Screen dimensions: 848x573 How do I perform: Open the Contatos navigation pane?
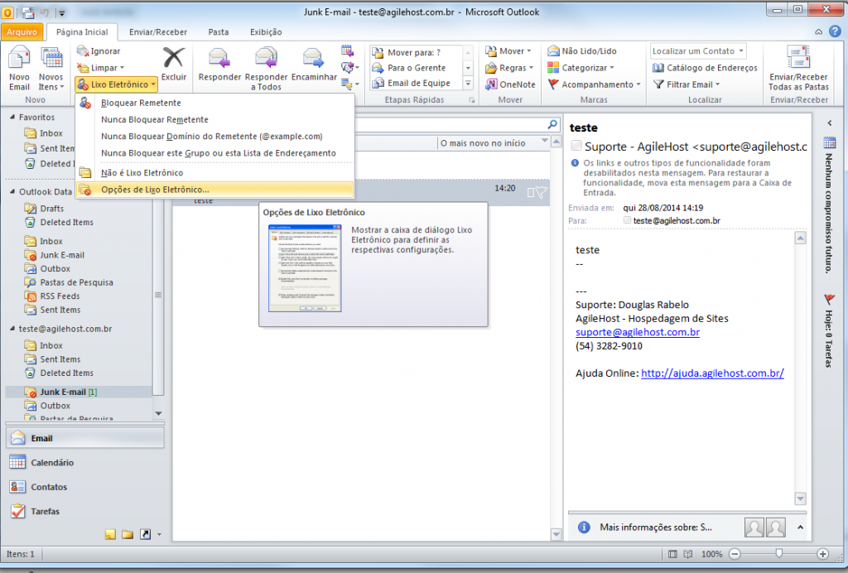coord(85,487)
